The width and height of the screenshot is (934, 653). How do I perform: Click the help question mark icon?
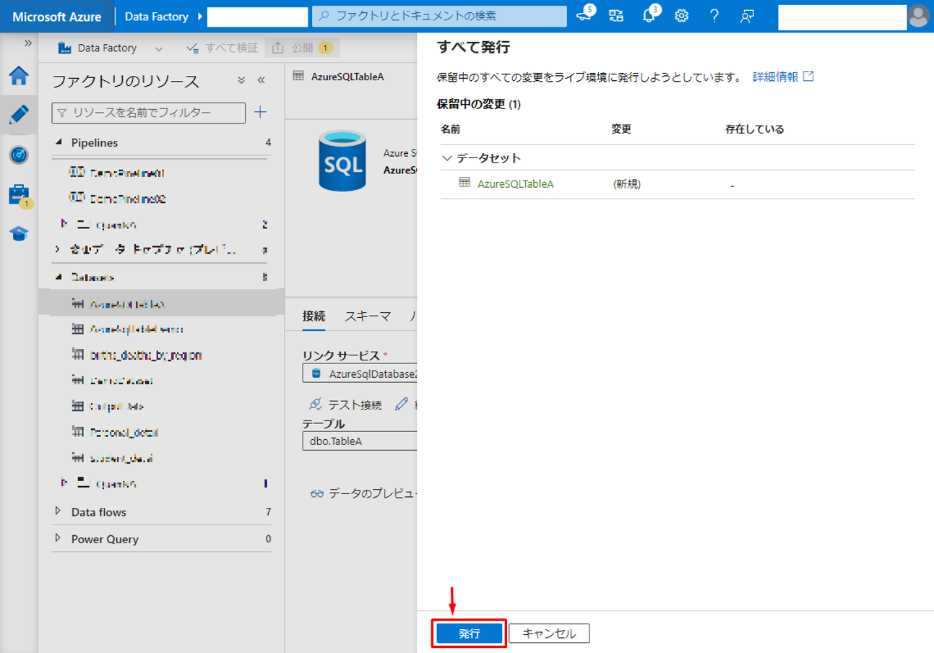(714, 16)
